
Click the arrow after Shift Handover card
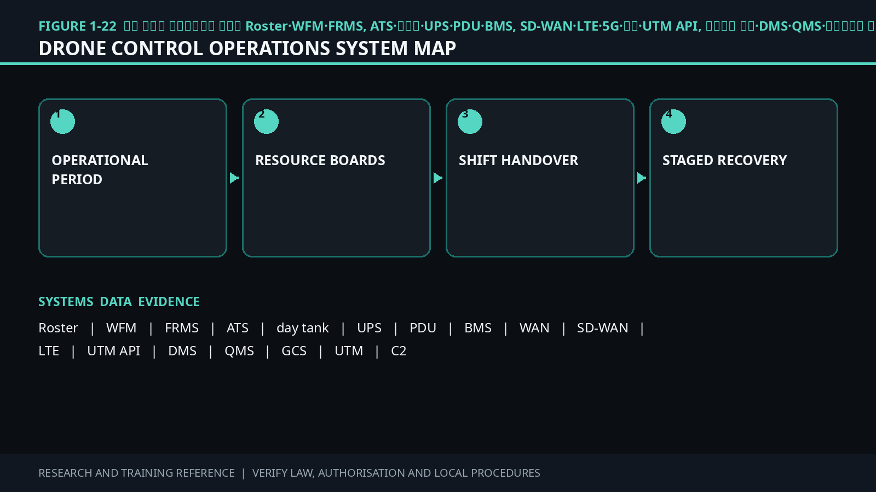(642, 178)
